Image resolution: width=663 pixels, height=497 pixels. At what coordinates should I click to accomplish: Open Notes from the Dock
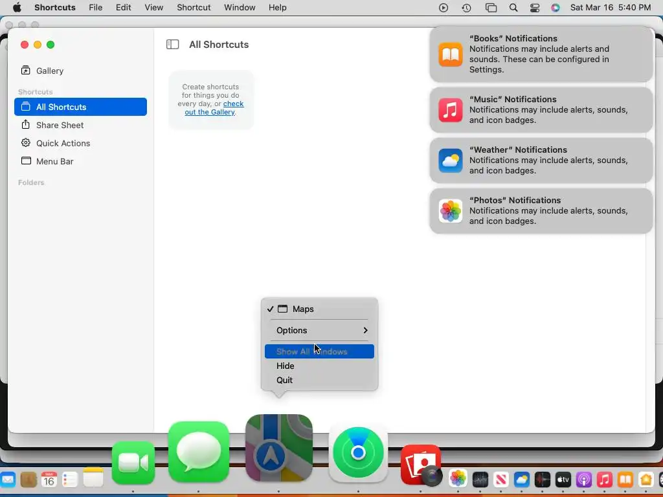93,478
